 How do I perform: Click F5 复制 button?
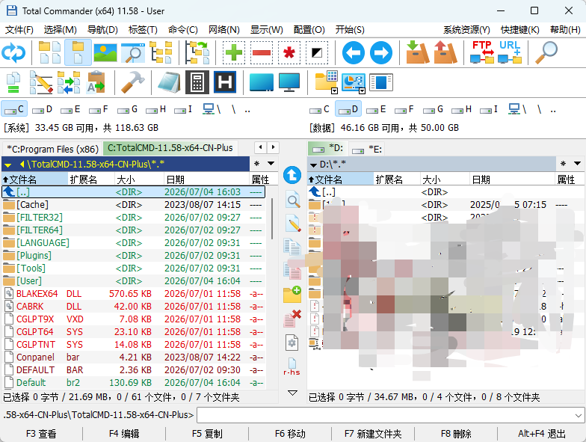(207, 434)
